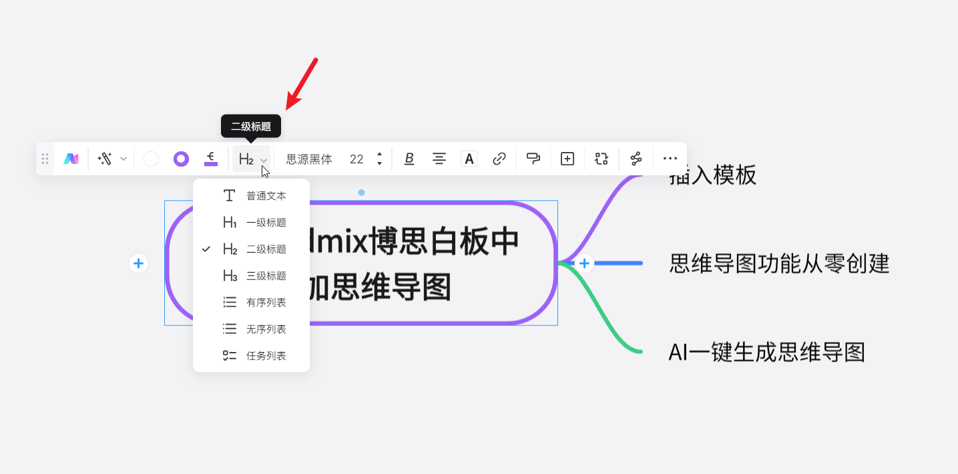This screenshot has width=958, height=474.
Task: Expand the magic wand dropdown arrow
Action: [124, 159]
